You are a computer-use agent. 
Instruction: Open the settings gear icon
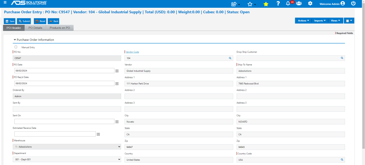pos(310,4)
